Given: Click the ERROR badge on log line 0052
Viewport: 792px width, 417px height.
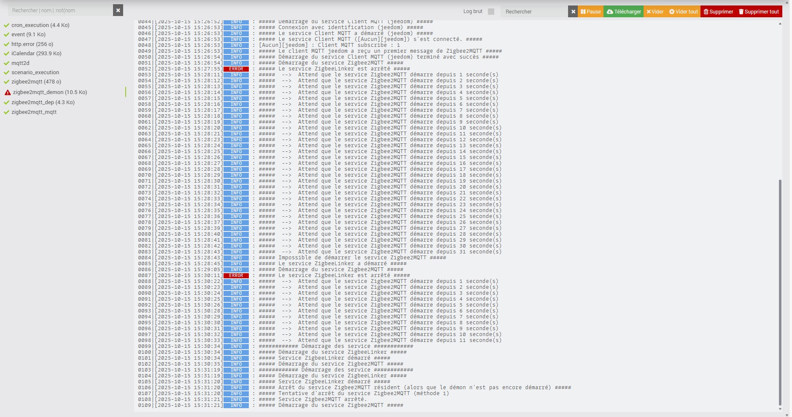Looking at the screenshot, I should tap(236, 69).
